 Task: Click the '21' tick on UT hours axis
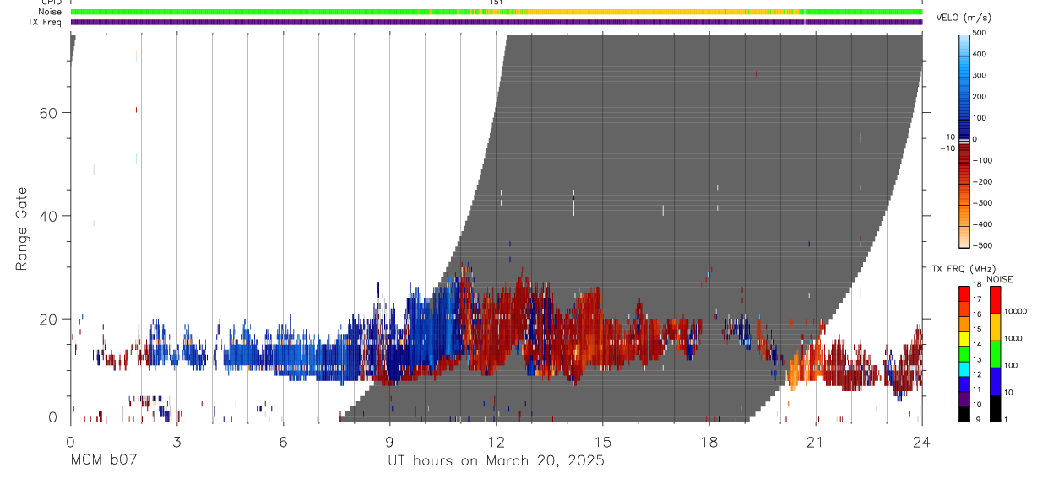(x=816, y=441)
